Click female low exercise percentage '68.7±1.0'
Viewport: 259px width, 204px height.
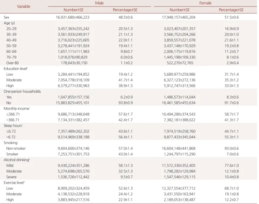tap(232, 188)
